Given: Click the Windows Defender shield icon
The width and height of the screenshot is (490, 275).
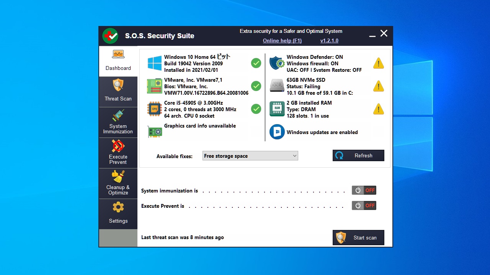Looking at the screenshot, I should [277, 63].
